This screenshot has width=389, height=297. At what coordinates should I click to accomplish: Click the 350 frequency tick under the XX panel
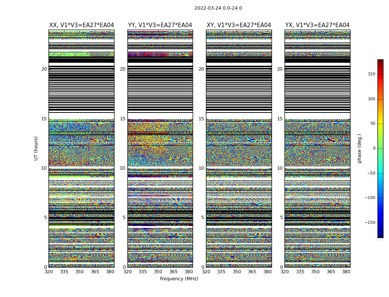tap(79, 272)
